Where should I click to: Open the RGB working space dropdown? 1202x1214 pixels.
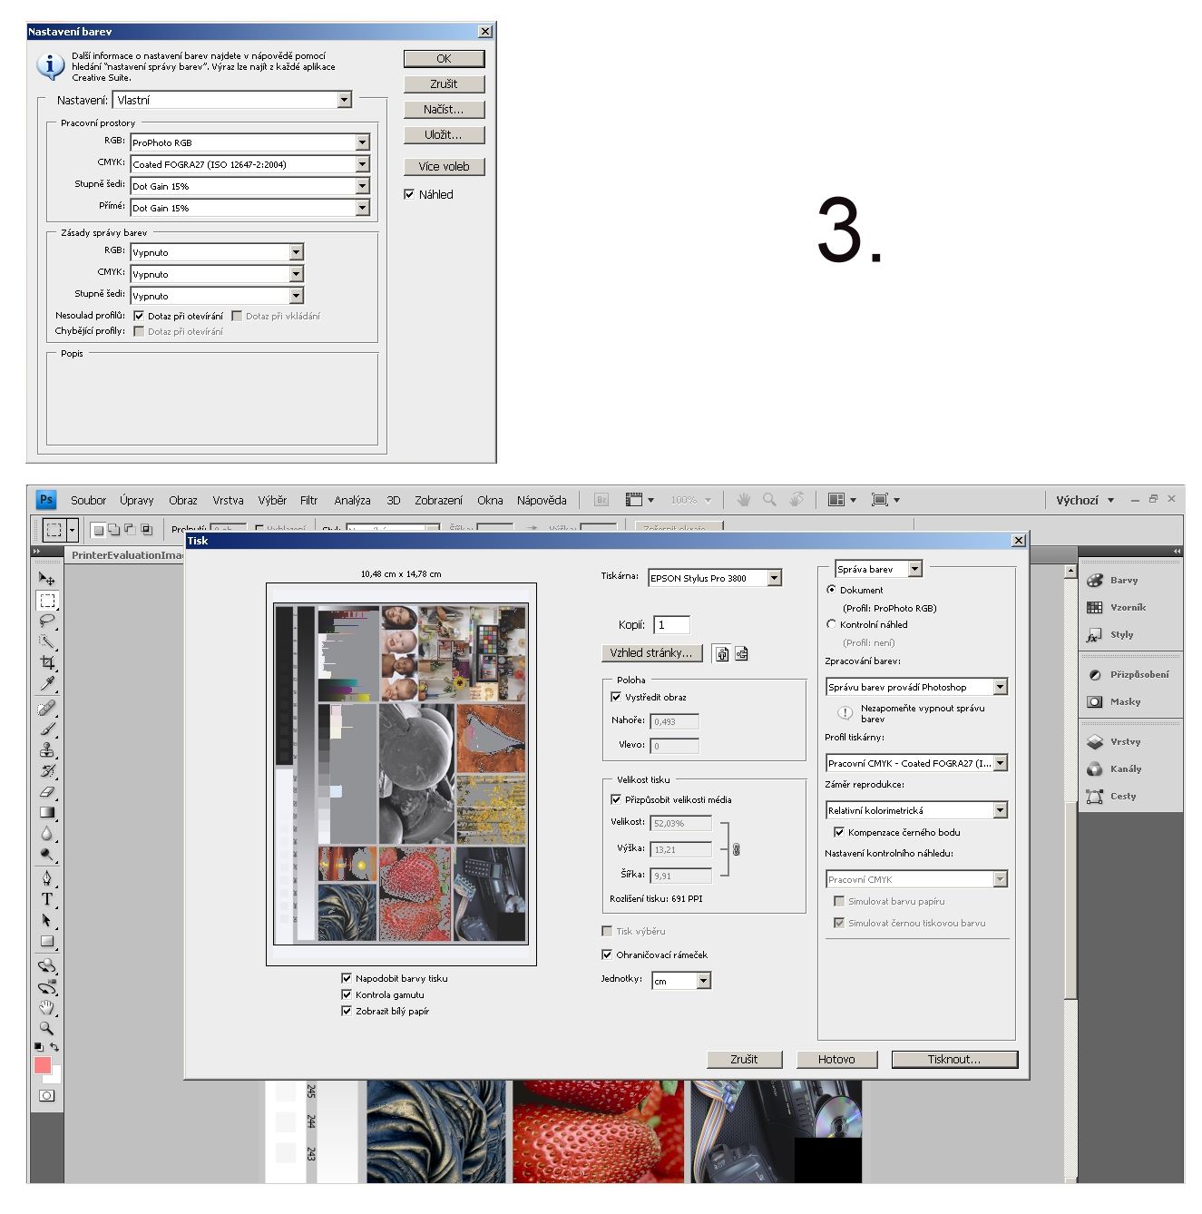[x=362, y=142]
